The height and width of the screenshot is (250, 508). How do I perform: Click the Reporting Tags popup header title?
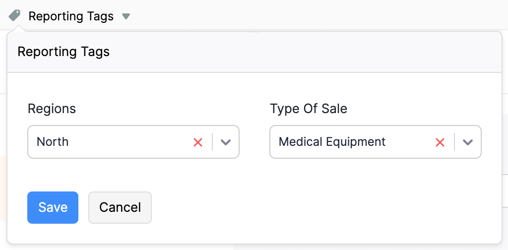coord(63,52)
